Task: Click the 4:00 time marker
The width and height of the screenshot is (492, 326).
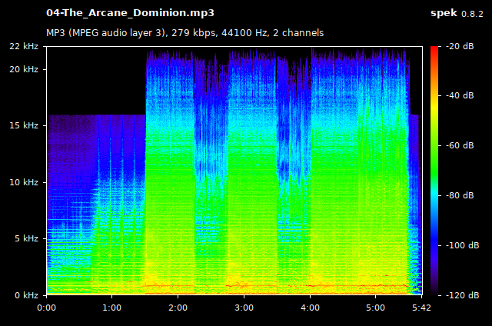Action: click(311, 307)
